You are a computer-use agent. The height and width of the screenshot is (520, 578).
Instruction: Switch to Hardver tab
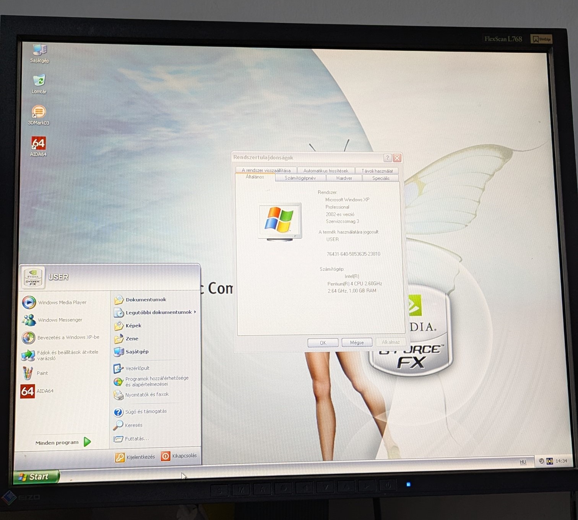click(344, 178)
